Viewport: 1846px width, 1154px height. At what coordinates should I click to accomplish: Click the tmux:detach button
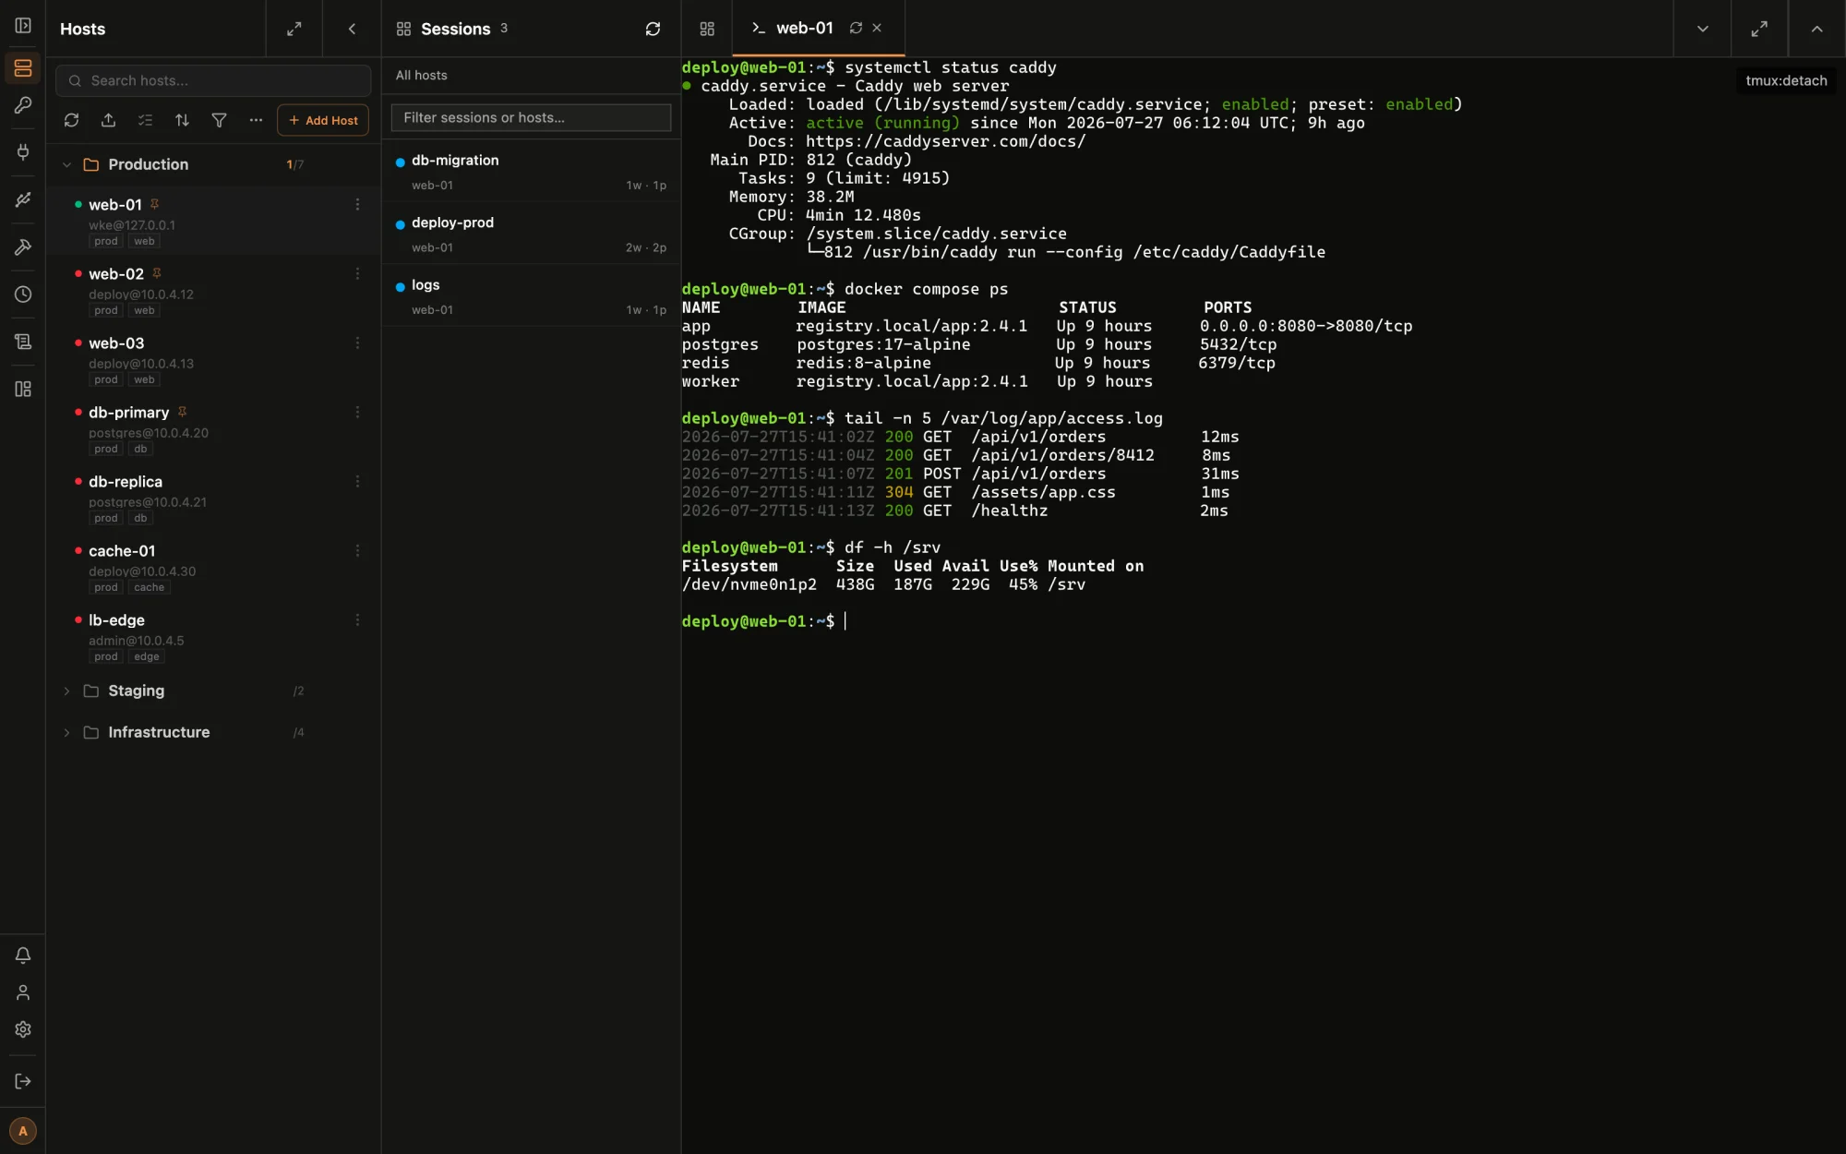(x=1786, y=80)
